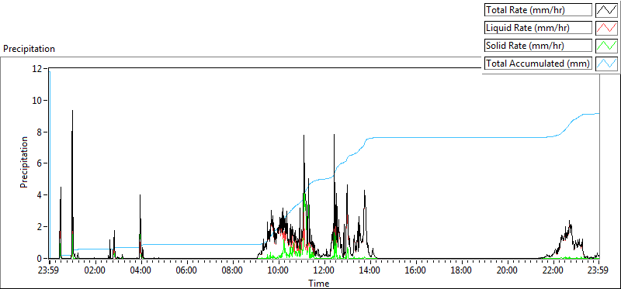The height and width of the screenshot is (289, 621).
Task: Click the 6 value on the y-axis
Action: [40, 163]
